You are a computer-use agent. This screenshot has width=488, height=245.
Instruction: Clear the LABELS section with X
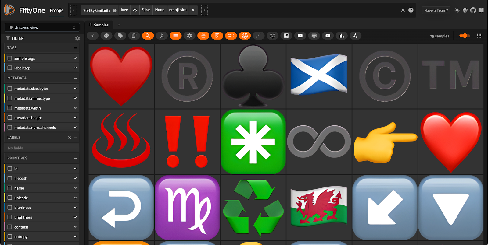(x=70, y=138)
